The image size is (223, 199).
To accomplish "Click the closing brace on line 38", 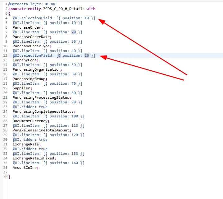I will 9,177.
